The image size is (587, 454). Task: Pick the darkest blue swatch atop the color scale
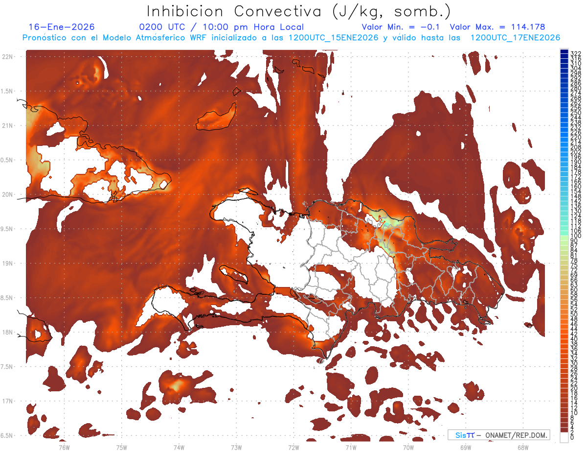[564, 52]
